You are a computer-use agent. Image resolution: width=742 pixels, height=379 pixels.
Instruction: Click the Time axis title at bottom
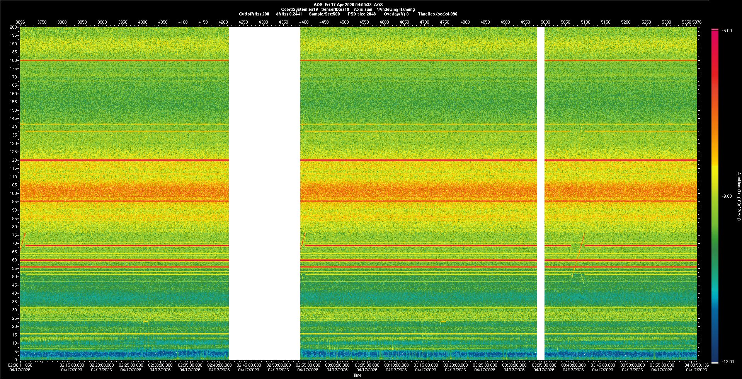point(357,375)
